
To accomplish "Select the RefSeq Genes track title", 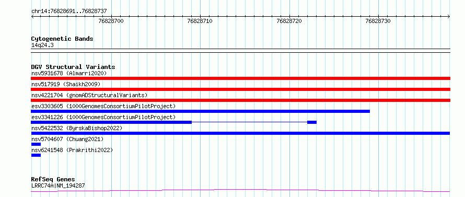I will (53, 180).
